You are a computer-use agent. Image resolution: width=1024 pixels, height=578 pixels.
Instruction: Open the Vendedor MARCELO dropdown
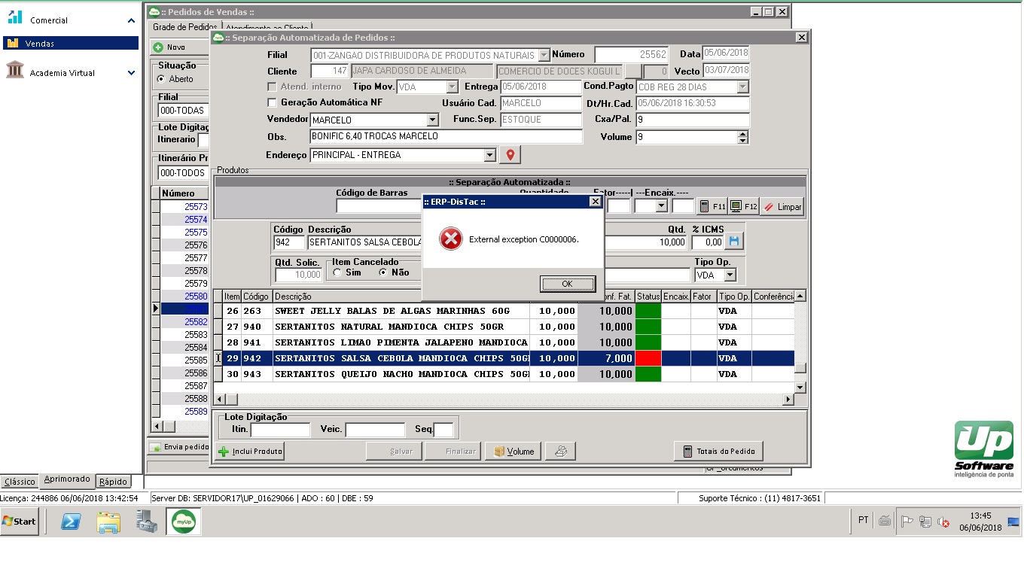pos(432,120)
